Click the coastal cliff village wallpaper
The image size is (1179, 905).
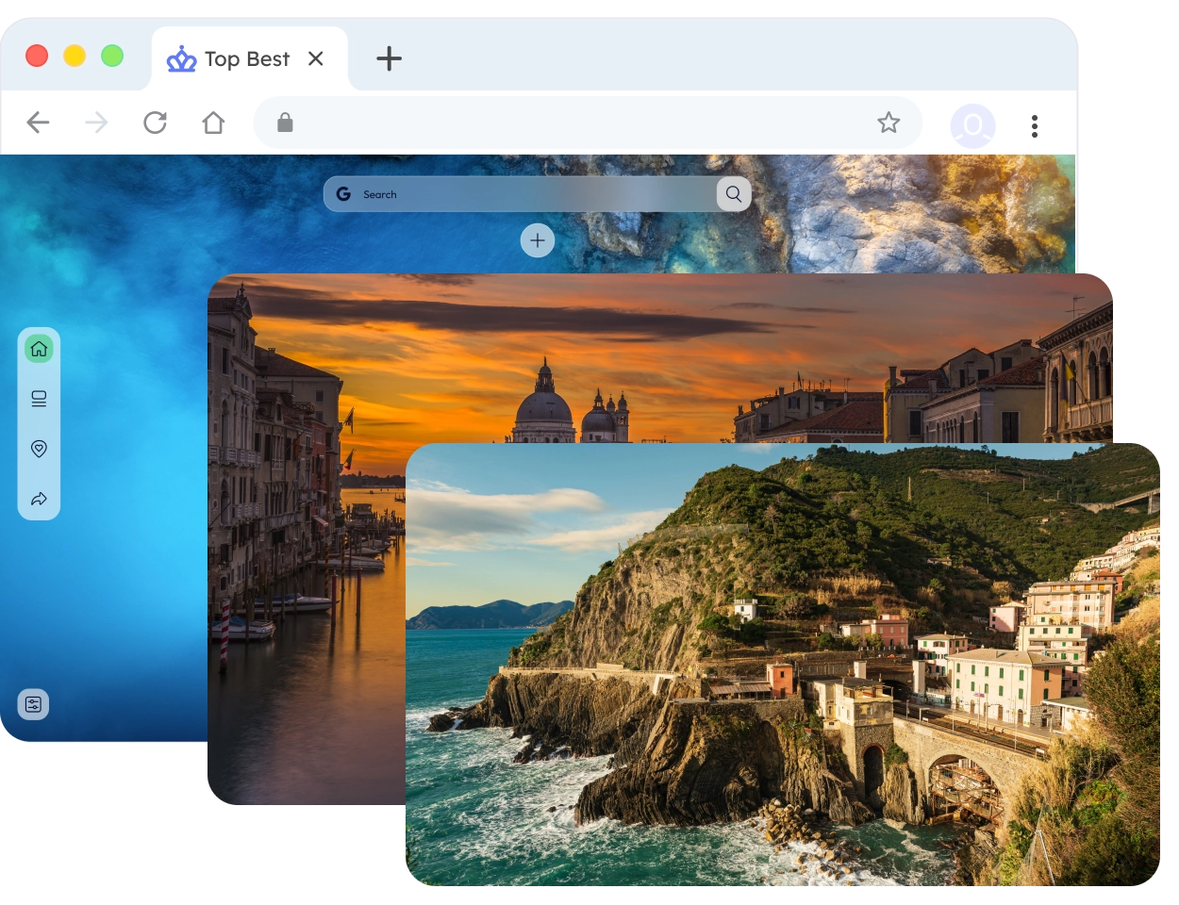coord(783,665)
